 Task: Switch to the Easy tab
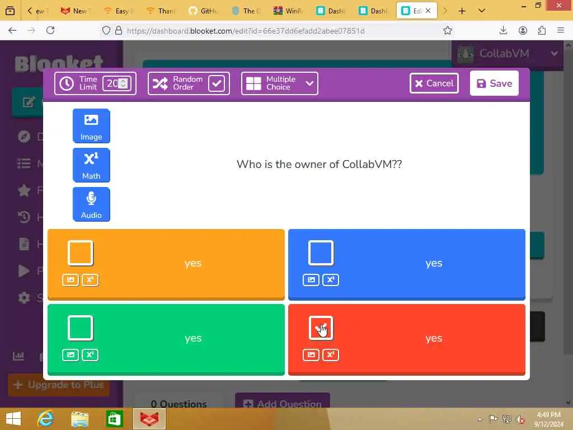tap(118, 11)
